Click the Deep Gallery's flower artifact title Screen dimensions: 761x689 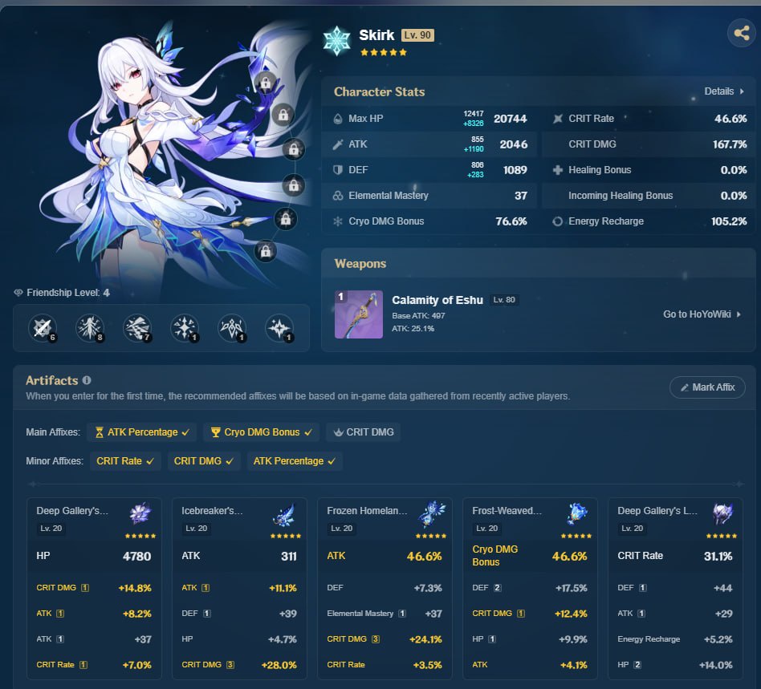pyautogui.click(x=72, y=511)
